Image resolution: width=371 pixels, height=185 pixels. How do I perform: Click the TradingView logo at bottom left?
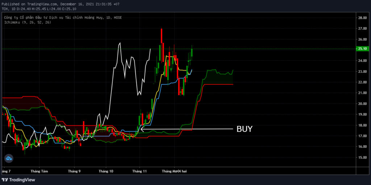tap(18, 180)
